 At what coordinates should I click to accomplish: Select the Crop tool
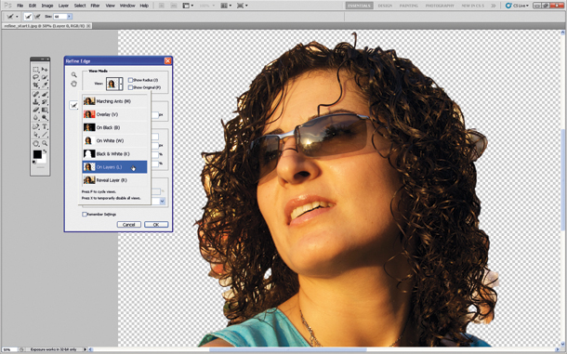(36, 85)
